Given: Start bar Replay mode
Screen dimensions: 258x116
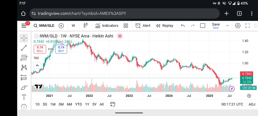Looking at the screenshot, I should coord(165,26).
